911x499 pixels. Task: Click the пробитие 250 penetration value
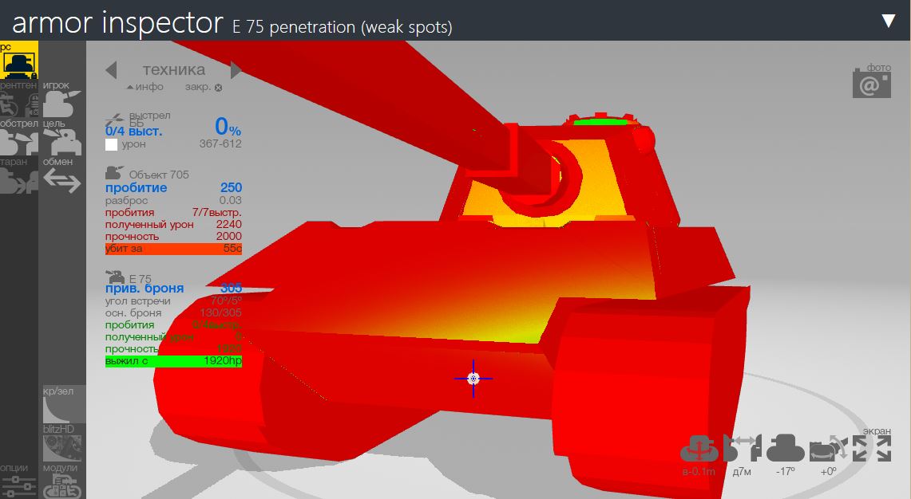tap(173, 187)
